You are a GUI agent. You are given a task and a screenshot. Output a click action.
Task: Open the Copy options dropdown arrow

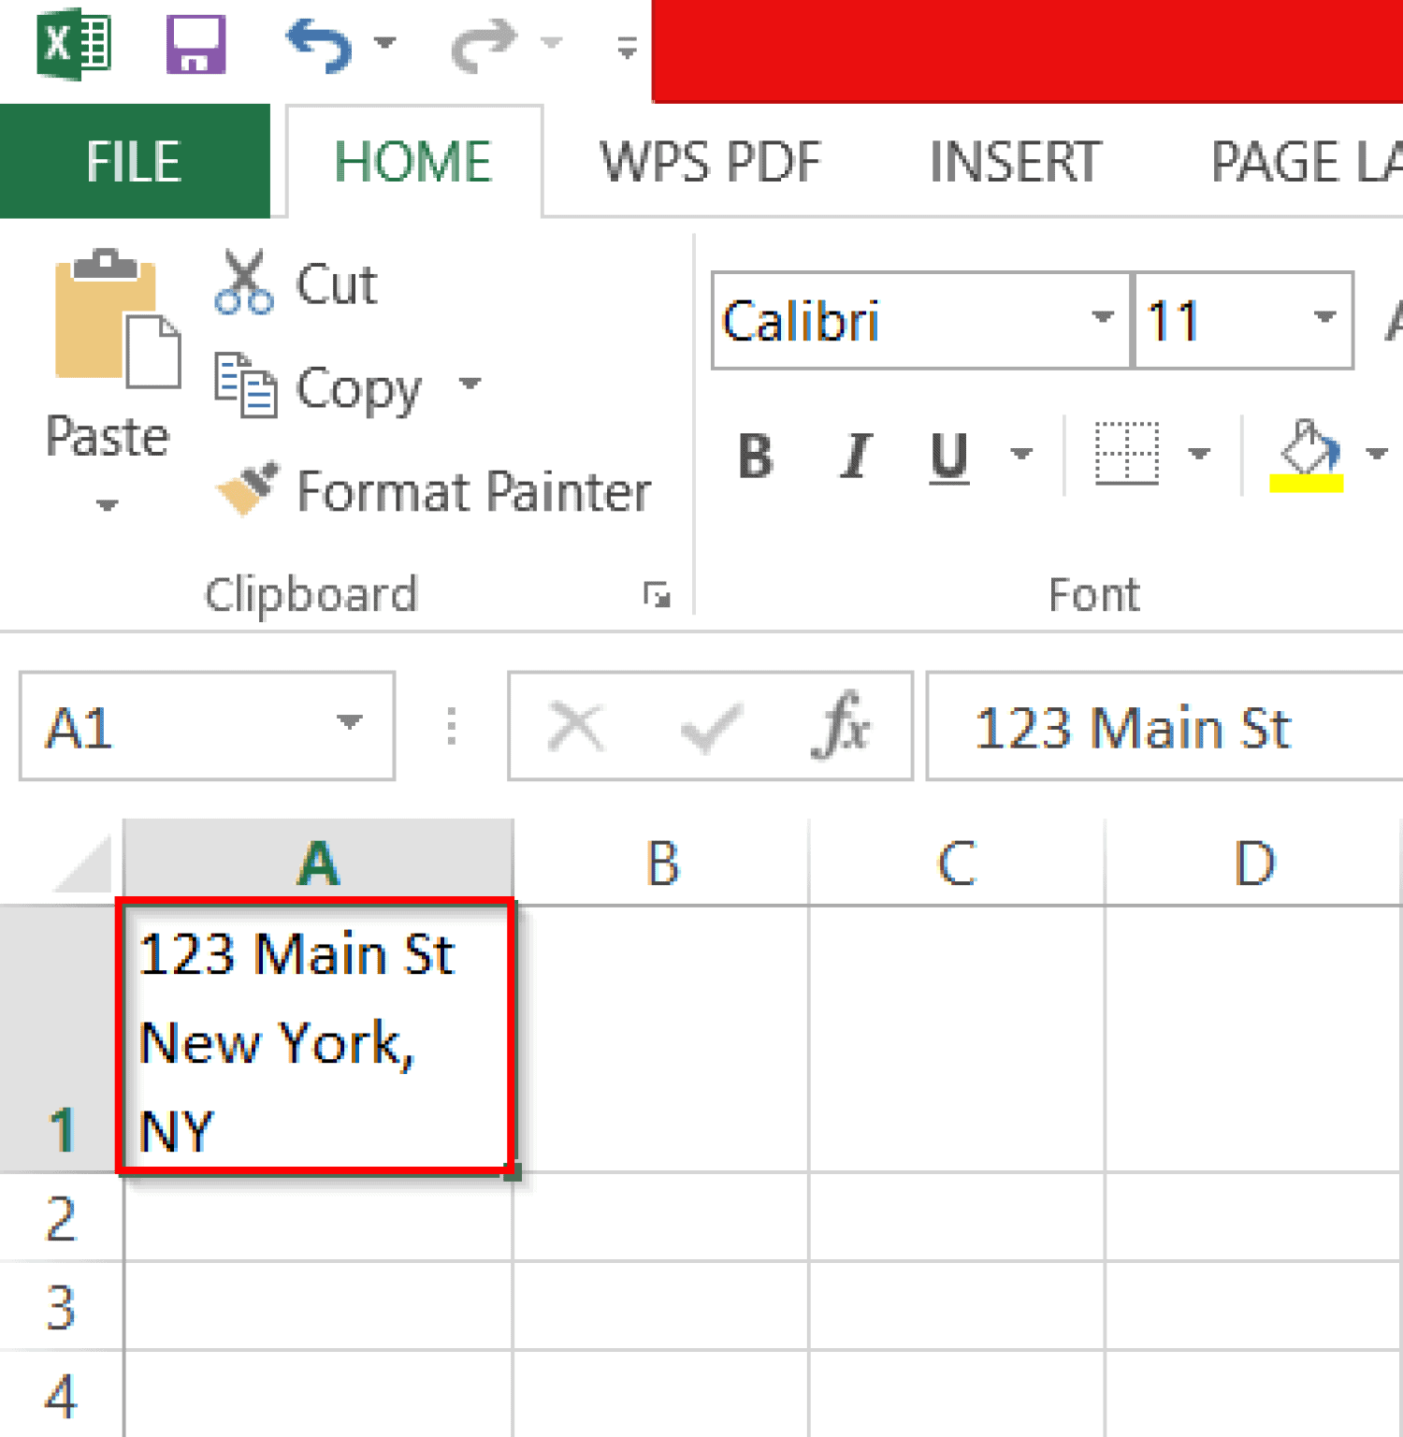(470, 383)
